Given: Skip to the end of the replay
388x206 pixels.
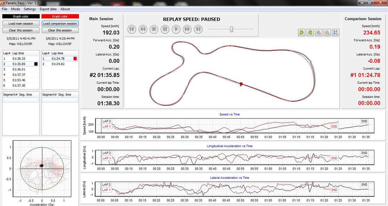Looking at the screenshot, I should point(198,29).
